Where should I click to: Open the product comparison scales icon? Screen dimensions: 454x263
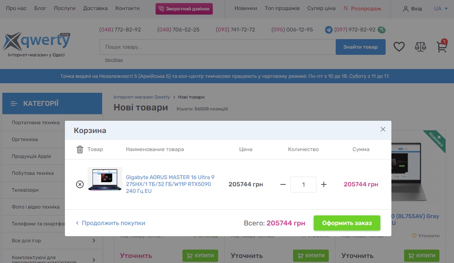[421, 47]
